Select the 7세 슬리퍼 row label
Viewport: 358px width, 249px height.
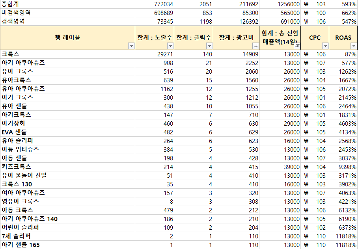click(x=16, y=236)
